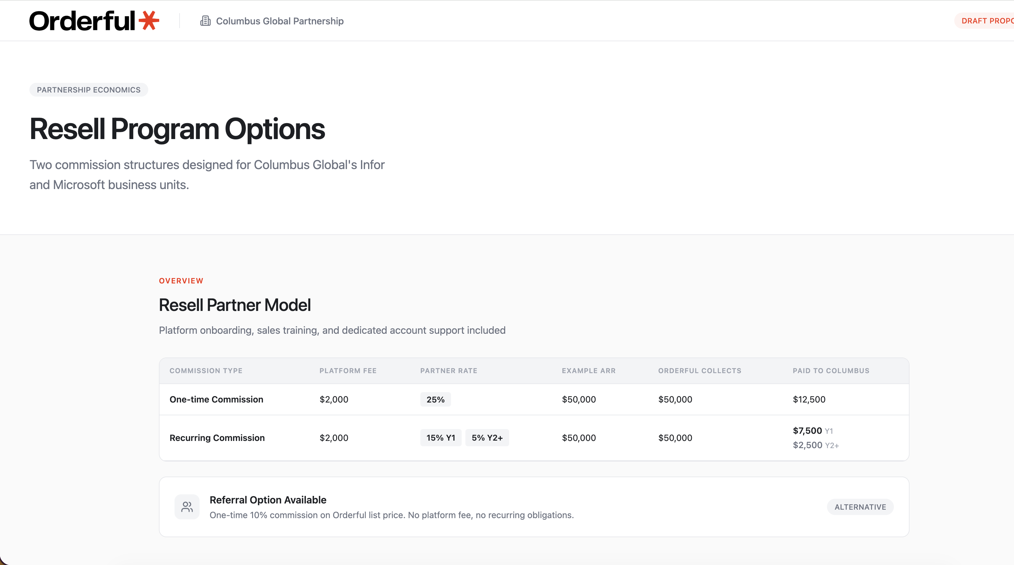Screen dimensions: 1014x565
Task: Click the people icon in Referral Option card
Action: tap(187, 507)
